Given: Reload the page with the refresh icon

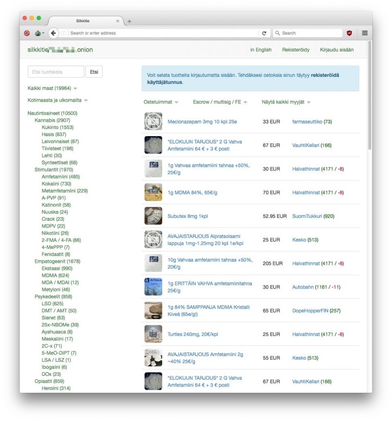Looking at the screenshot, I should pos(264,33).
